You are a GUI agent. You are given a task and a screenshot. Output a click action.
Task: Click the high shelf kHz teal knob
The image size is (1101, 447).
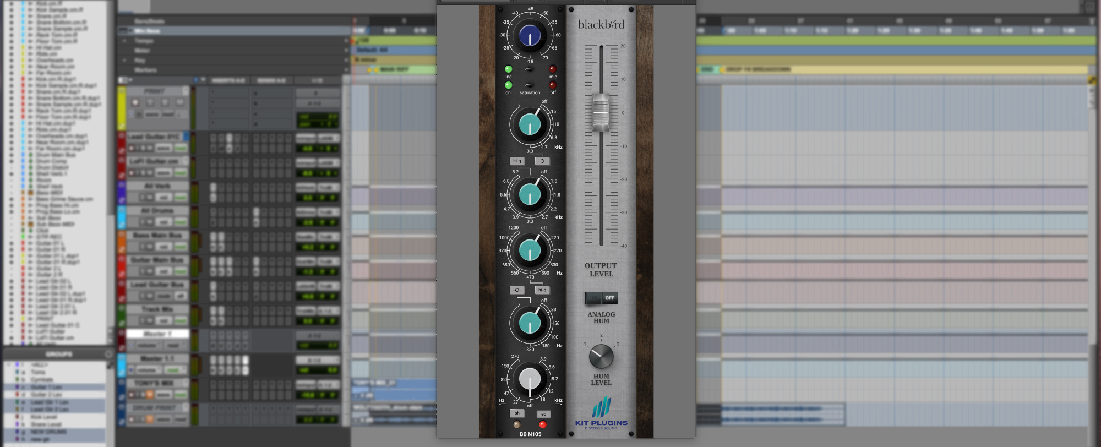(530, 124)
